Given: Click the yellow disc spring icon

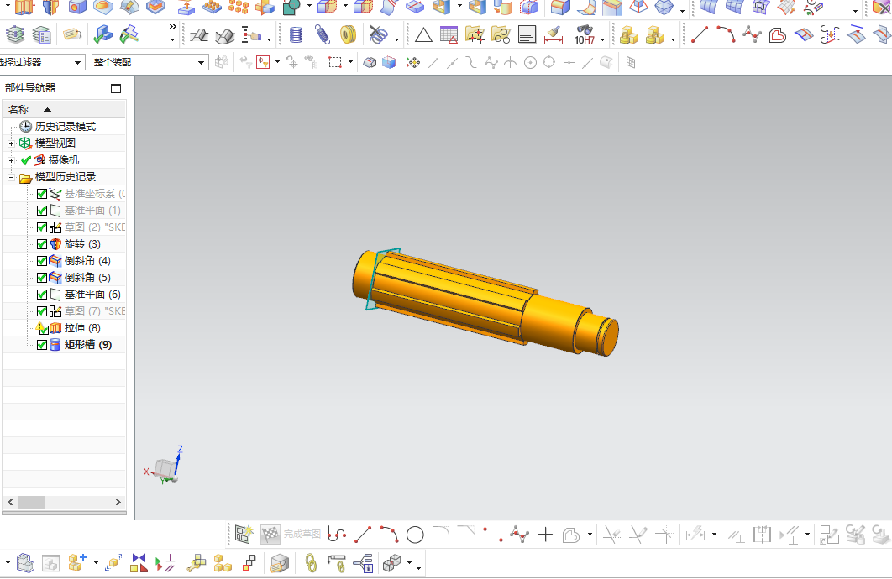Looking at the screenshot, I should [x=348, y=35].
